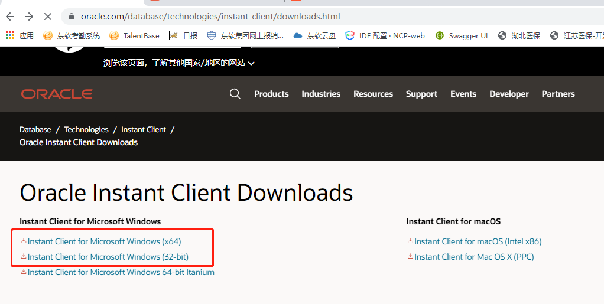604x304 pixels.
Task: Click the browser forward arrow
Action: click(x=29, y=17)
